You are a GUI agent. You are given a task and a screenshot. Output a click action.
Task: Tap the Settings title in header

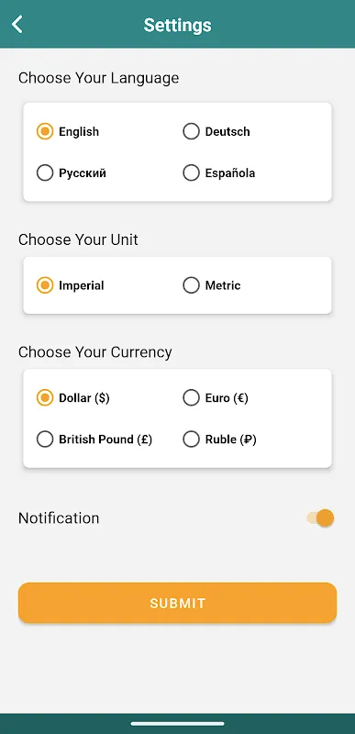[x=177, y=25]
